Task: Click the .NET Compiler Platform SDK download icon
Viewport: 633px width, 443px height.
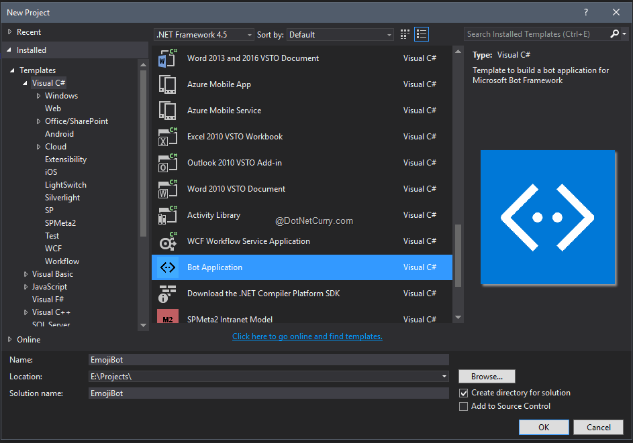Action: tap(168, 294)
